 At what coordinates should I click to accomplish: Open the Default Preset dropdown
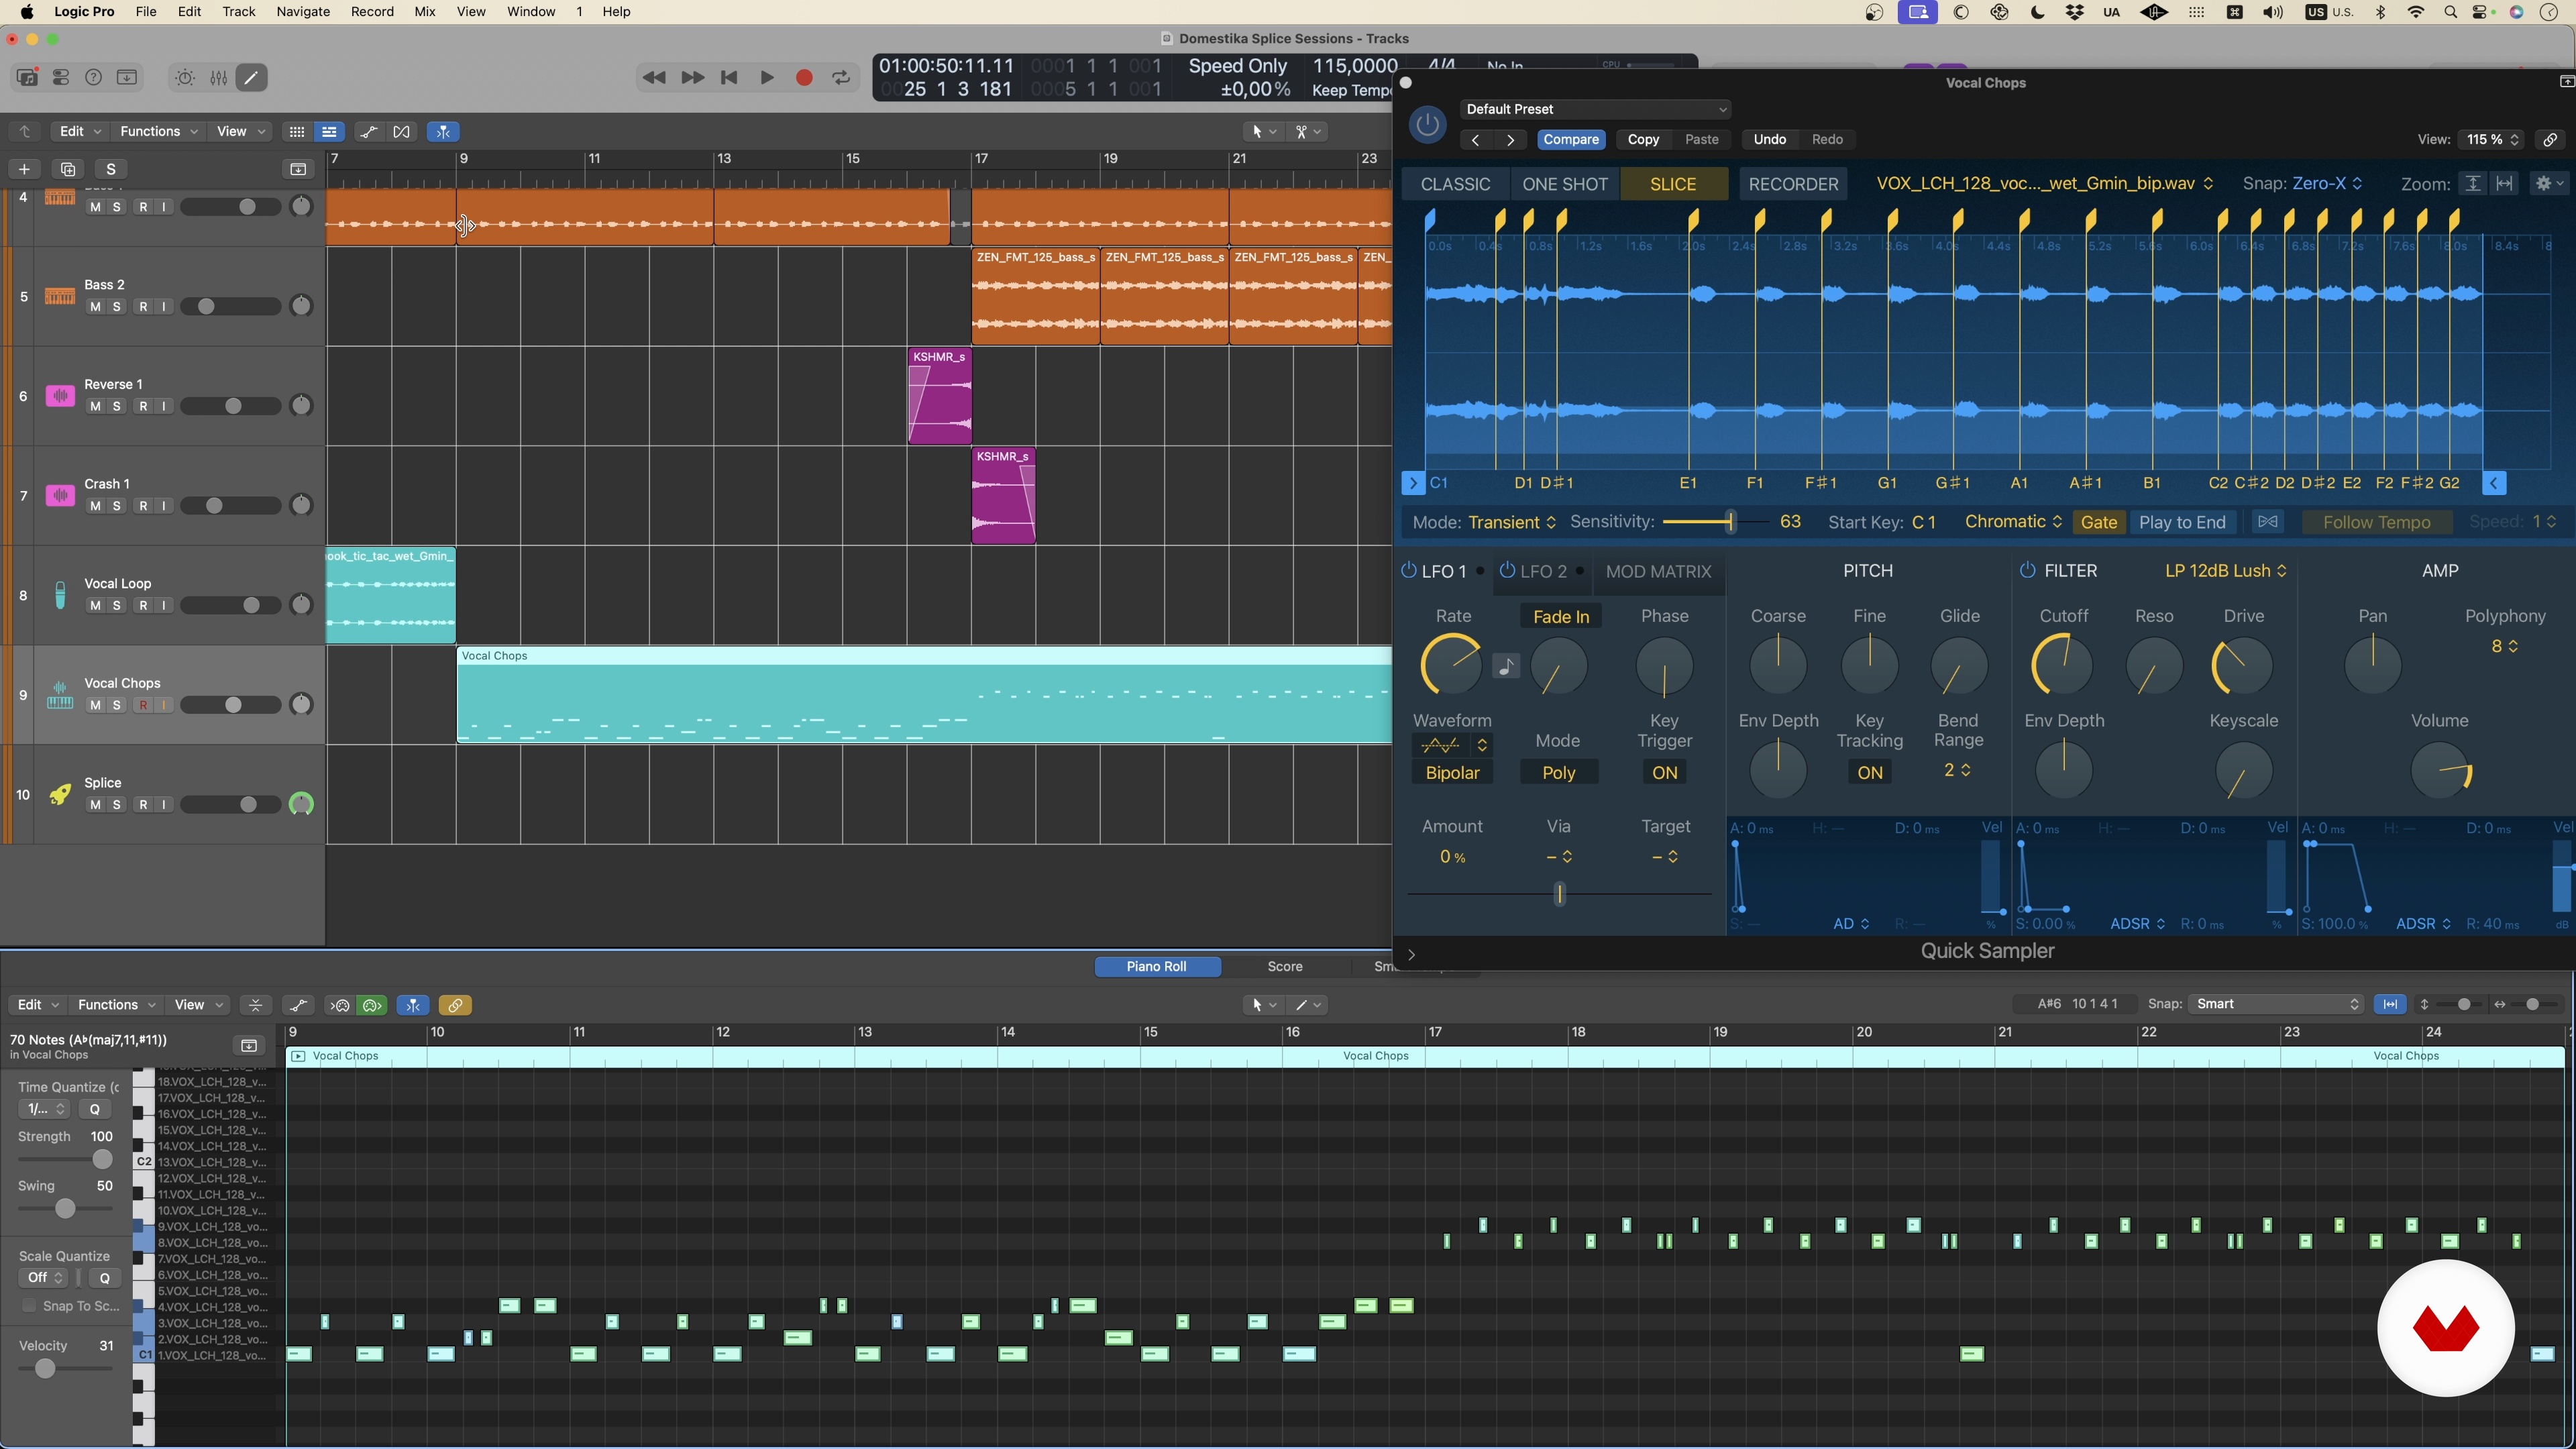pyautogui.click(x=1595, y=109)
